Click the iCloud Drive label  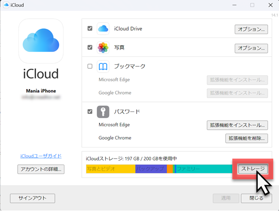point(128,29)
